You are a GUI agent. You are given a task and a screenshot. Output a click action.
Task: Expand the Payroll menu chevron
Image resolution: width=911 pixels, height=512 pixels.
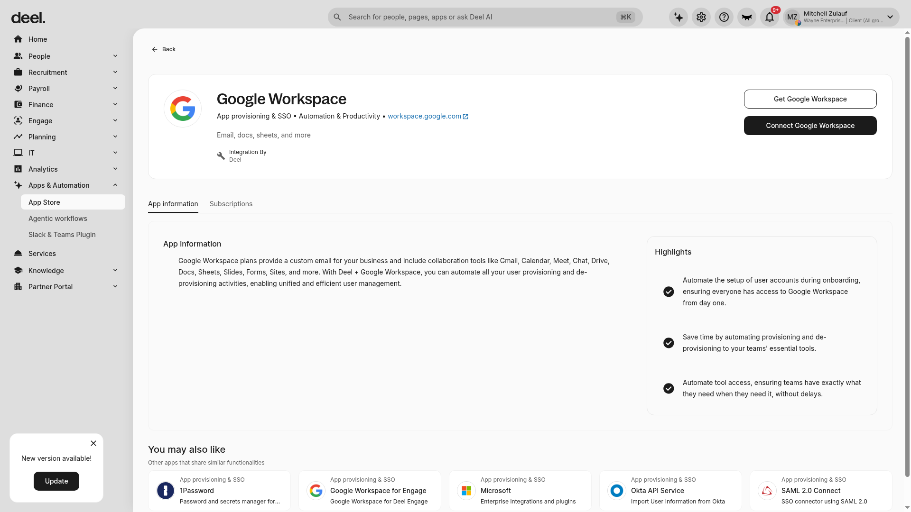(x=115, y=88)
